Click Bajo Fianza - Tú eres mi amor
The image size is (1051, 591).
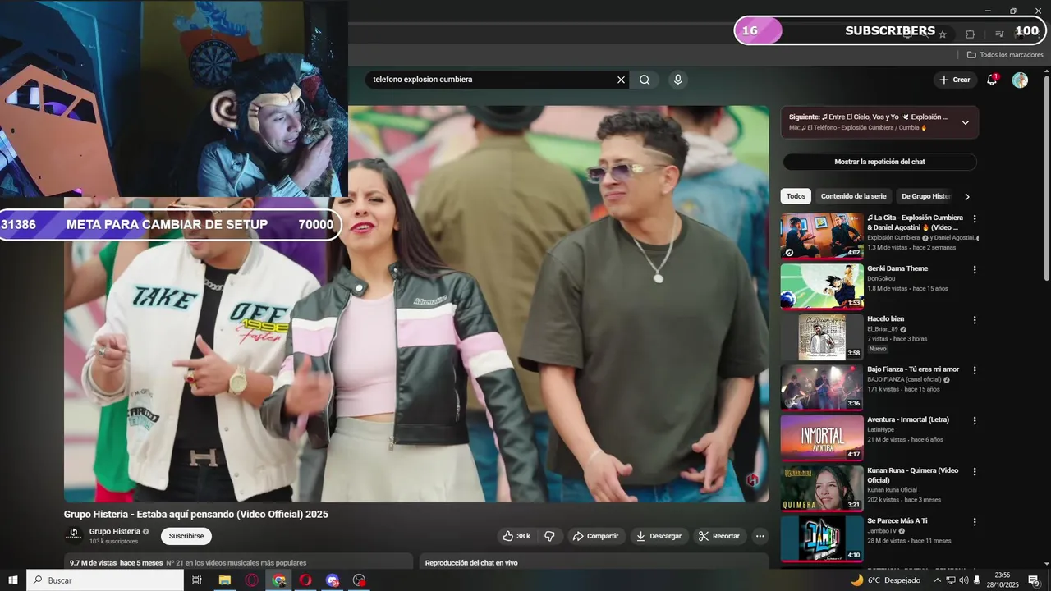pyautogui.click(x=913, y=369)
